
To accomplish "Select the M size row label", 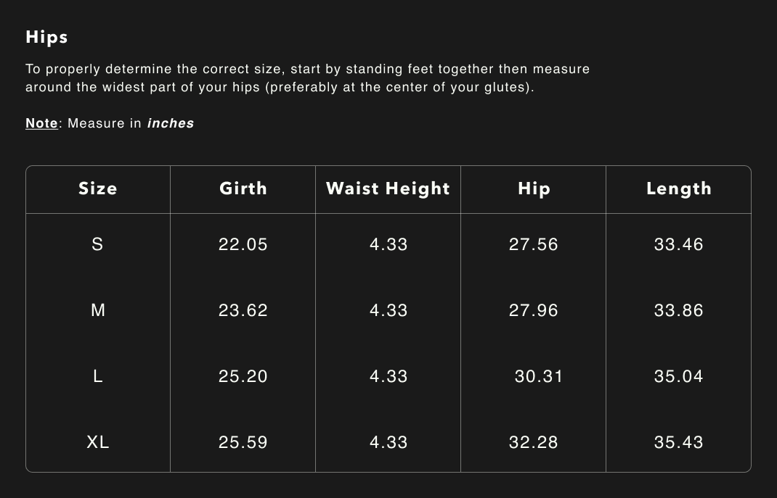I will tap(98, 310).
